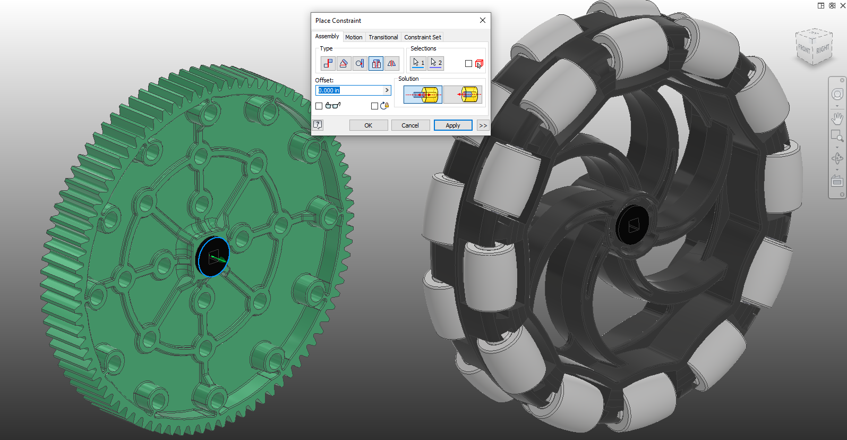Image resolution: width=847 pixels, height=440 pixels.
Task: Enable Show Preview glasses checkbox
Action: (319, 106)
